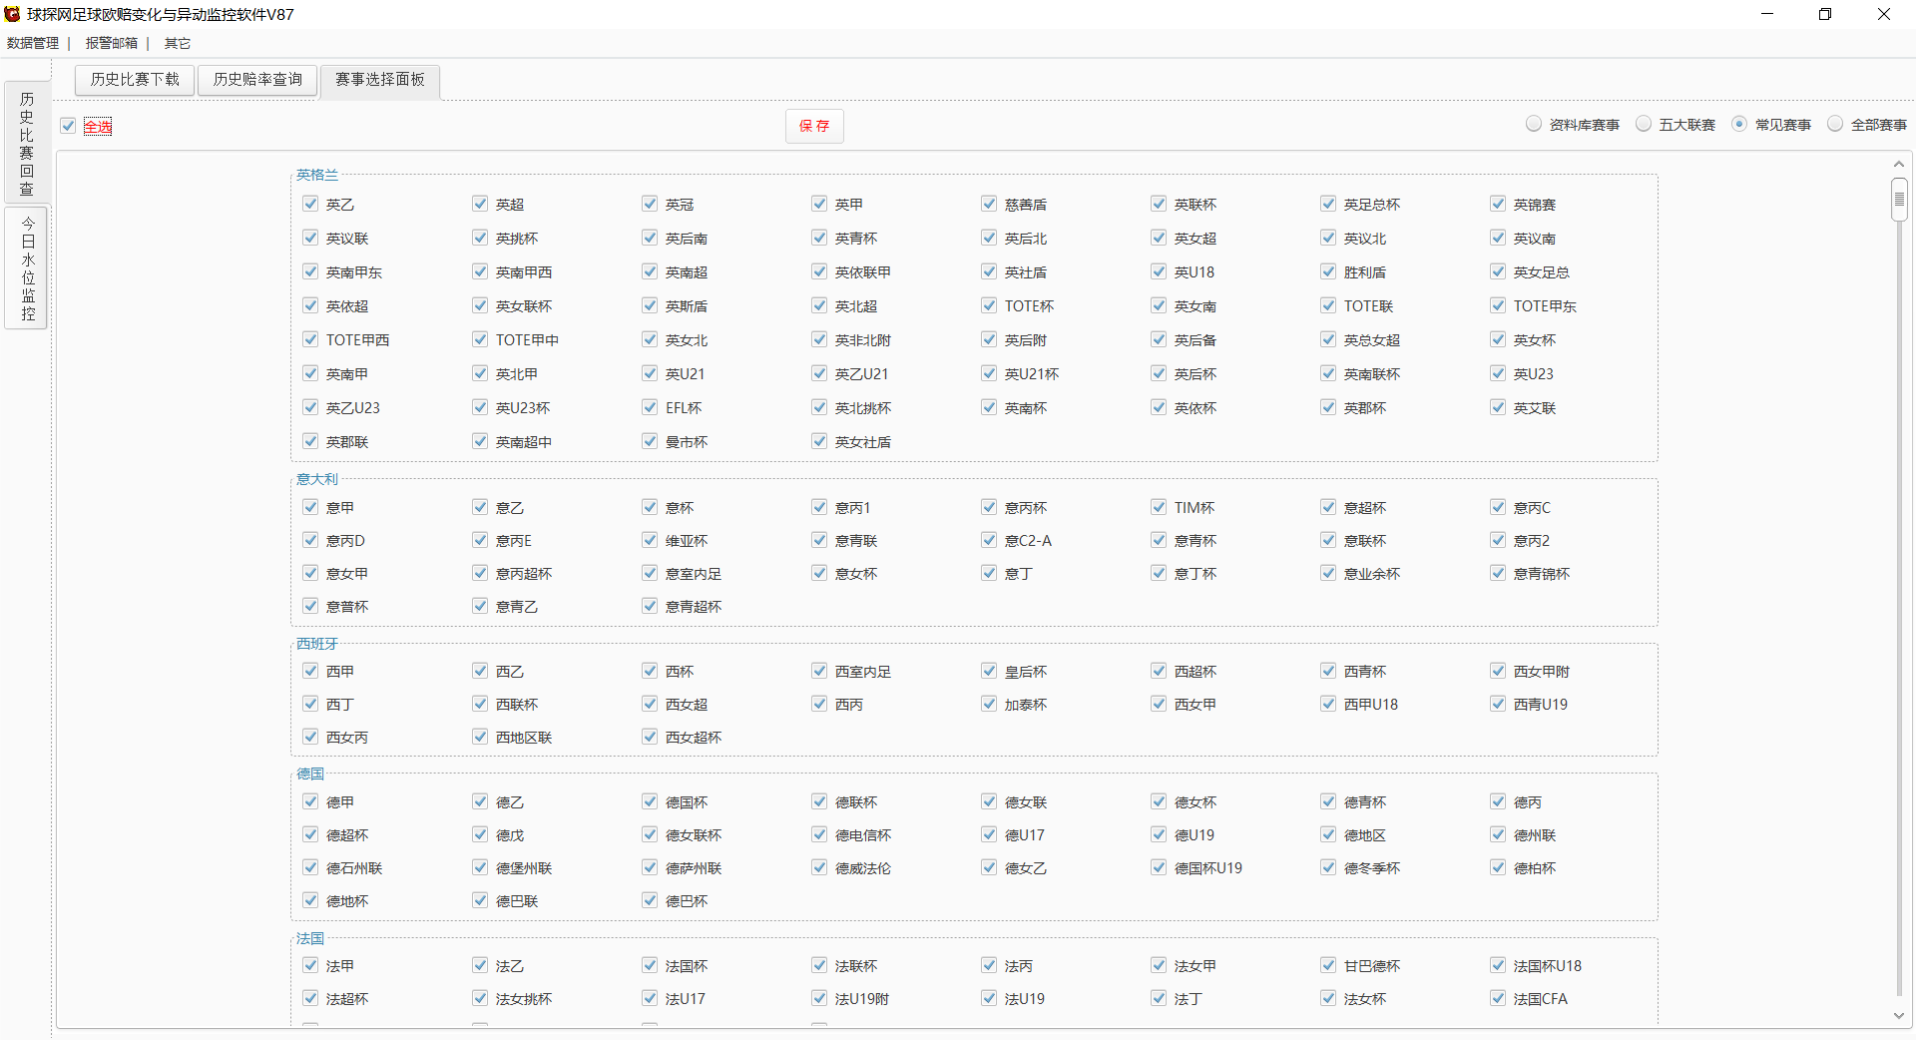1916x1040 pixels.
Task: Toggle the 意青锦杯 checkbox
Action: tap(1498, 573)
